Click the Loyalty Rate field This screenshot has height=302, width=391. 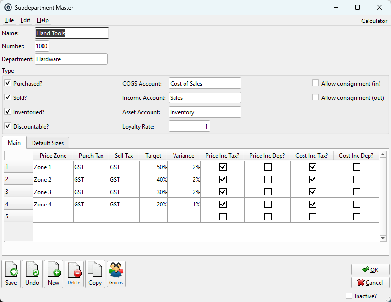tap(189, 126)
